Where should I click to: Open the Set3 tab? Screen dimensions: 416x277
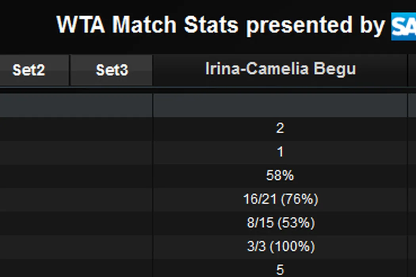click(112, 70)
